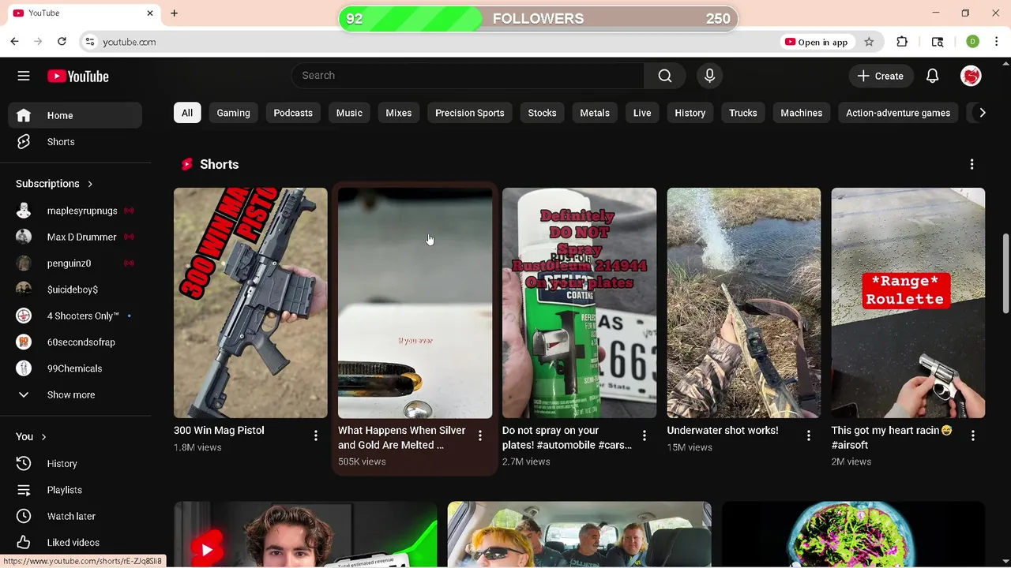This screenshot has width=1011, height=568.
Task: Click the Create button
Action: tap(881, 76)
